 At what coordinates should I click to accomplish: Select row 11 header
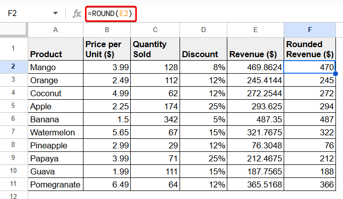(x=14, y=184)
